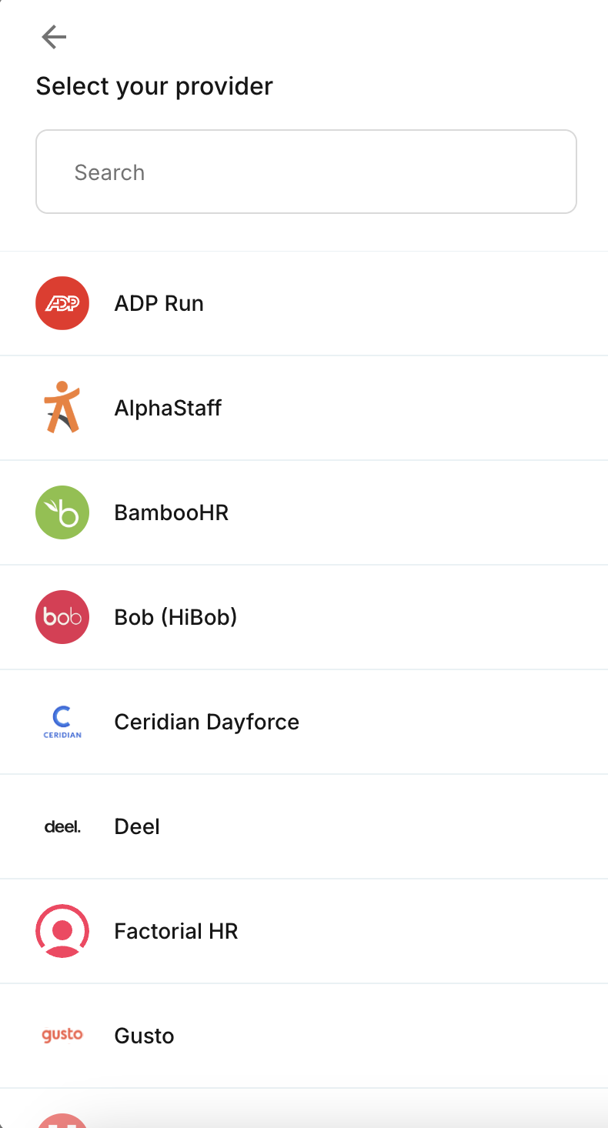Focus the Search input field
This screenshot has width=608, height=1128.
click(306, 172)
